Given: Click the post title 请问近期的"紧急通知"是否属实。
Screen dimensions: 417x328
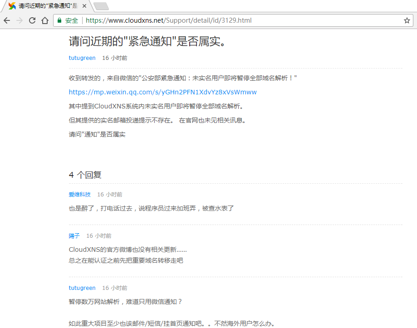Looking at the screenshot, I should click(147, 41).
